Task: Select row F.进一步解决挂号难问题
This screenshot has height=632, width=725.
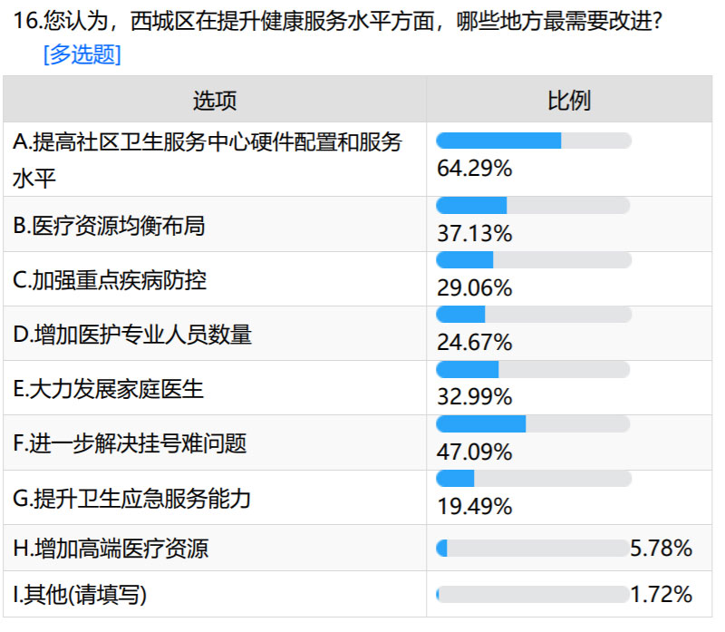Action: click(x=357, y=442)
